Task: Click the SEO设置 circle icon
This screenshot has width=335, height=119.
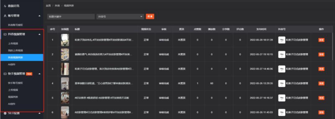Action: [x=5, y=113]
